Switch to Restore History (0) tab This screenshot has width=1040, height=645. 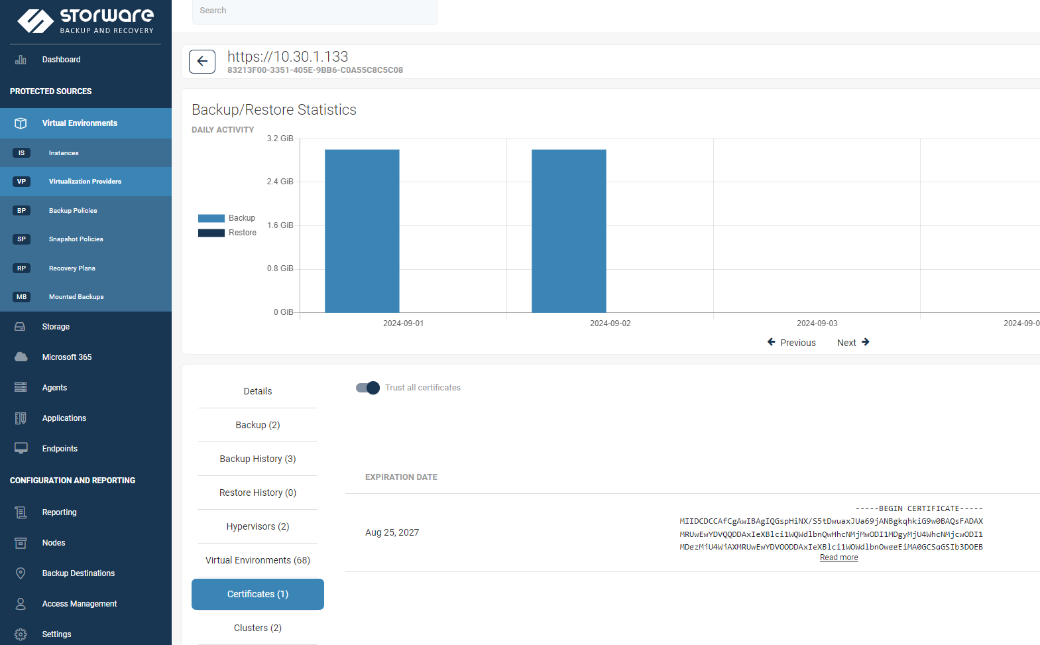(x=258, y=493)
